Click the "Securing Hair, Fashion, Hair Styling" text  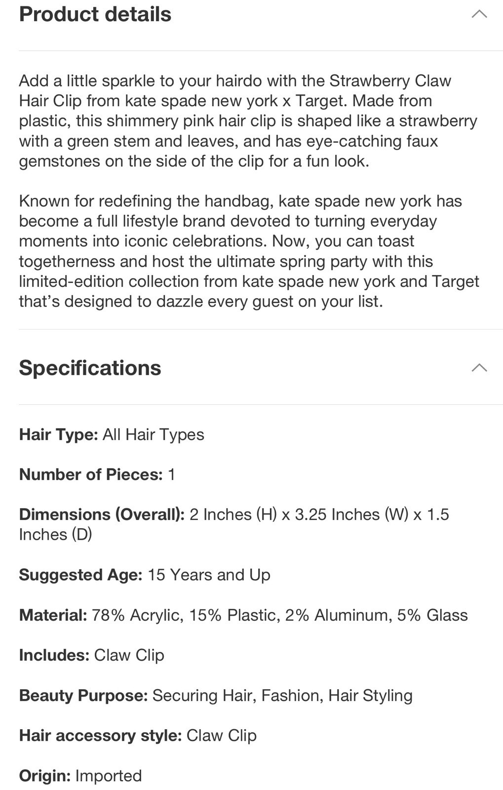[x=282, y=695]
